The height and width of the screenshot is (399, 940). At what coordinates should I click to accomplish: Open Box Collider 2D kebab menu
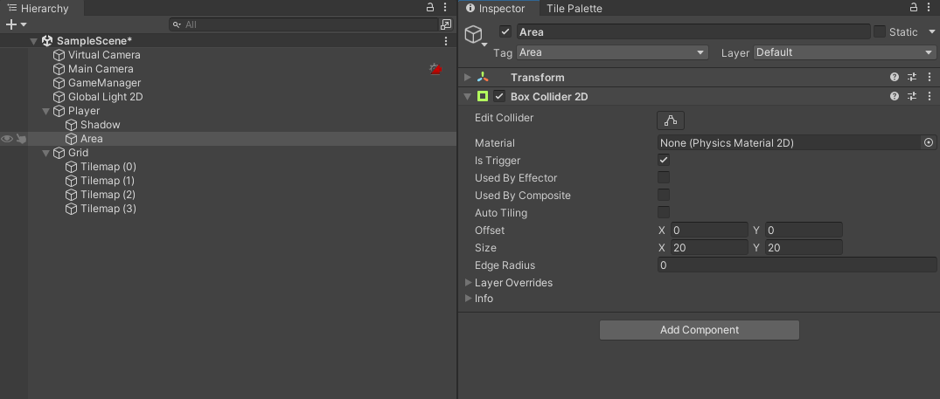(930, 96)
